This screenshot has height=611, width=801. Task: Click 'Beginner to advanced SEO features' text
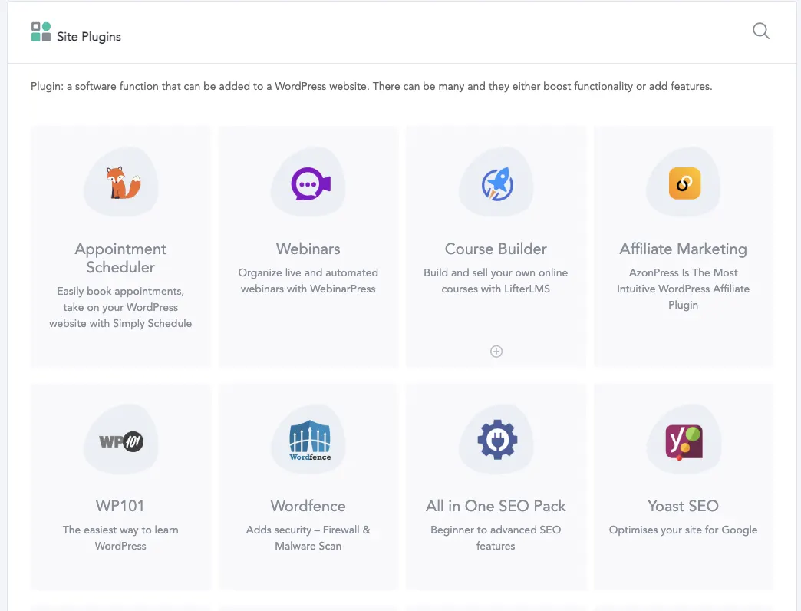click(x=496, y=538)
